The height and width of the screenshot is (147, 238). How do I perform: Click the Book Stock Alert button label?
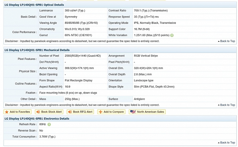pos(52,112)
